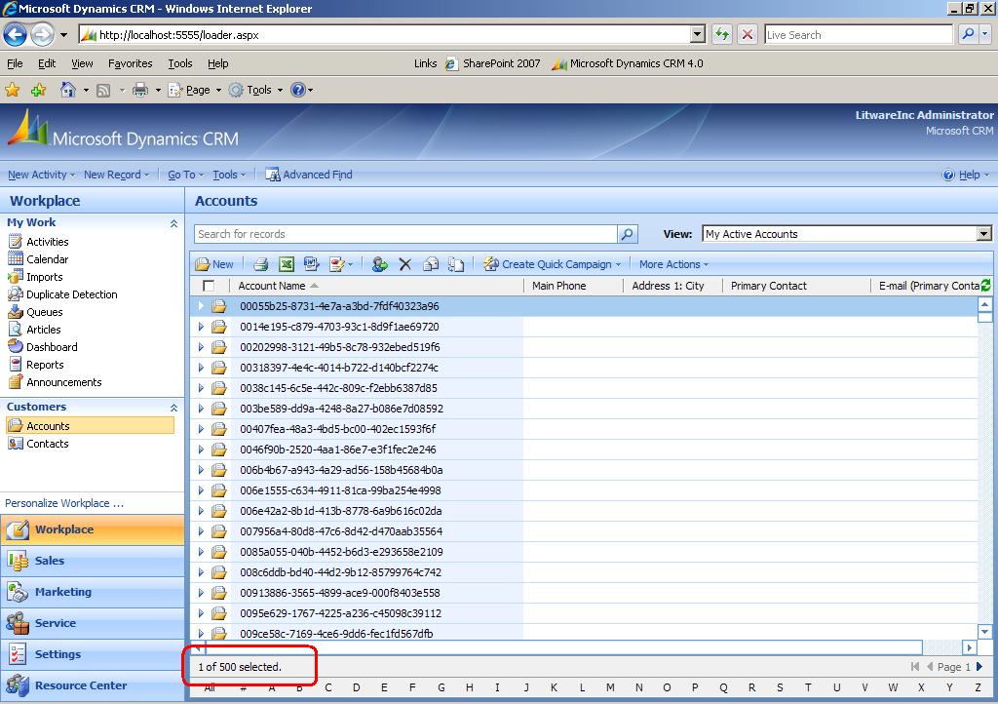The image size is (998, 704).
Task: Expand row 00318397-4e4c-4014-b722-d140bcf2274c
Action: click(201, 368)
